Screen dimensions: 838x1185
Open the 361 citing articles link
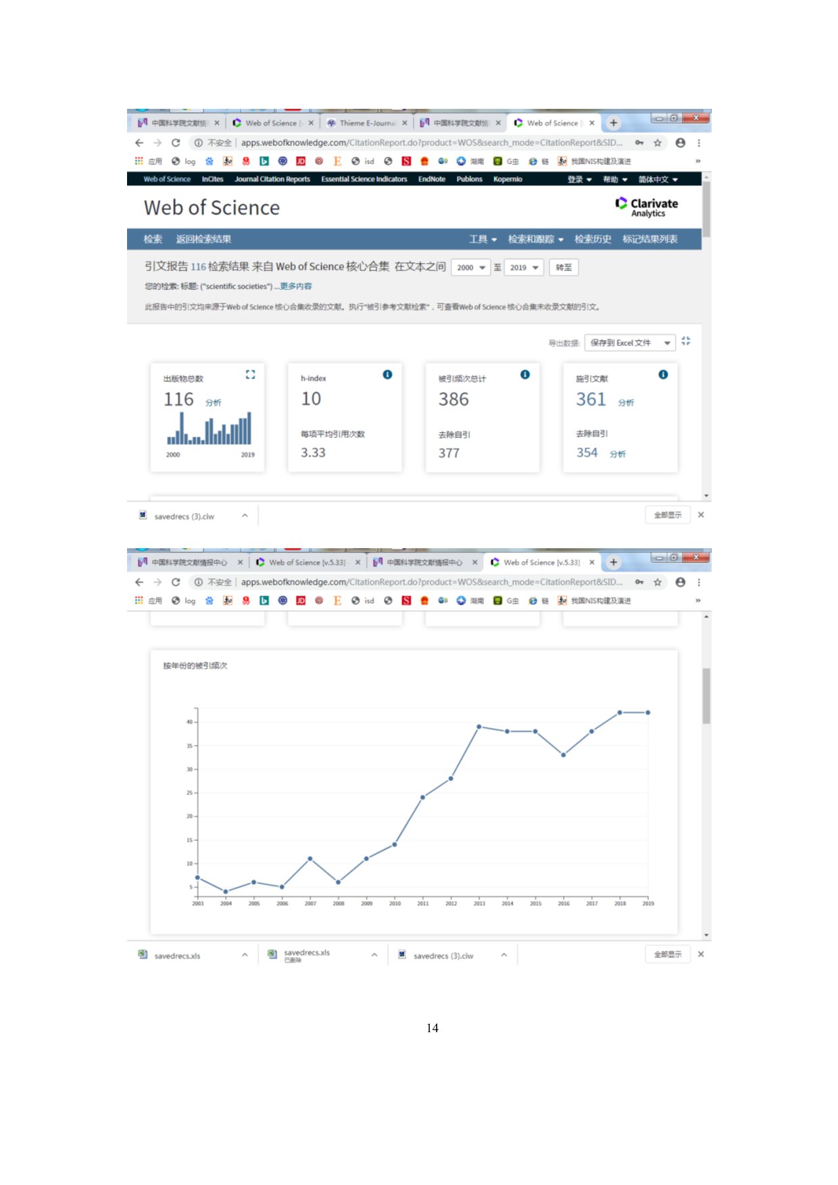591,400
